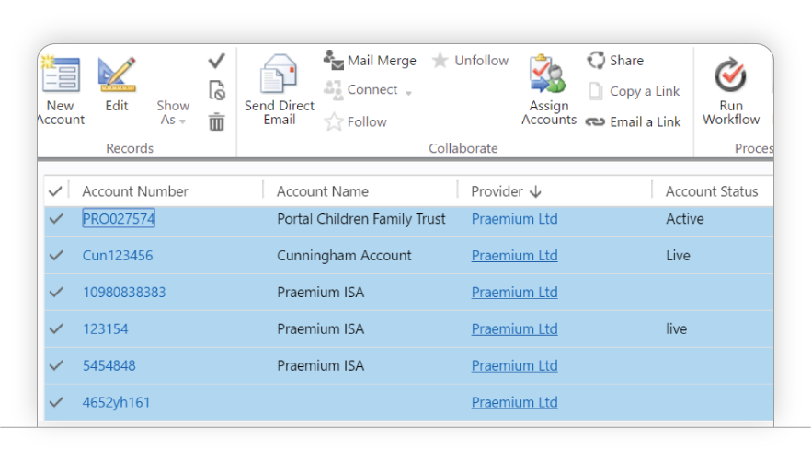The image size is (812, 461).
Task: Open account Cun123456
Action: coord(118,256)
